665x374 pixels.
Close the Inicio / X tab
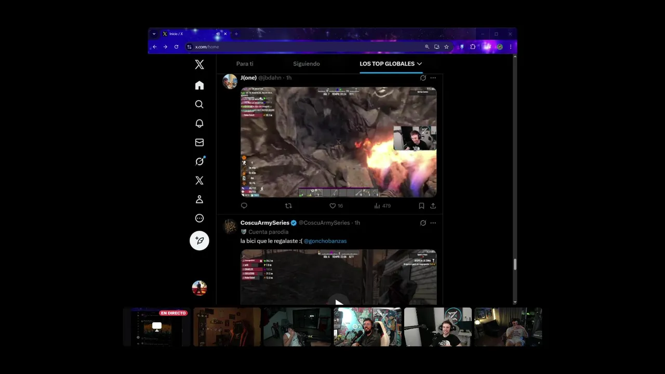[x=225, y=34]
